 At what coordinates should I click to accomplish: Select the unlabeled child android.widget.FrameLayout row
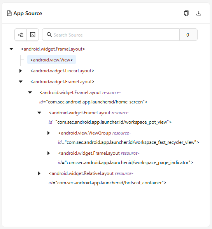pos(62,82)
